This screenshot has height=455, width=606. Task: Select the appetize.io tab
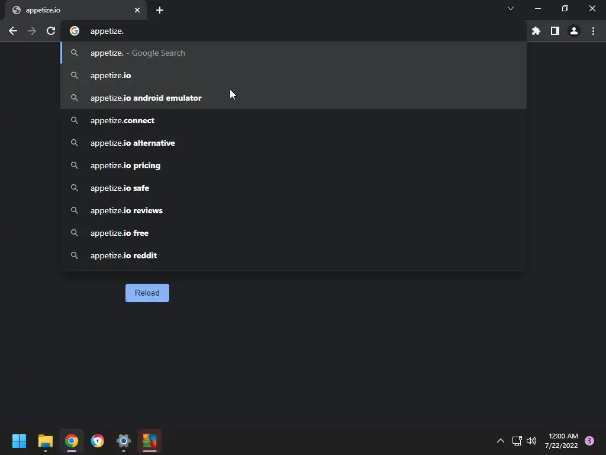tap(76, 10)
